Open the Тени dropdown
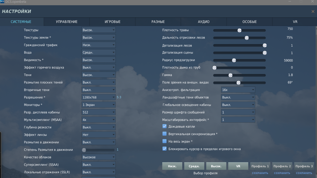 99,75
